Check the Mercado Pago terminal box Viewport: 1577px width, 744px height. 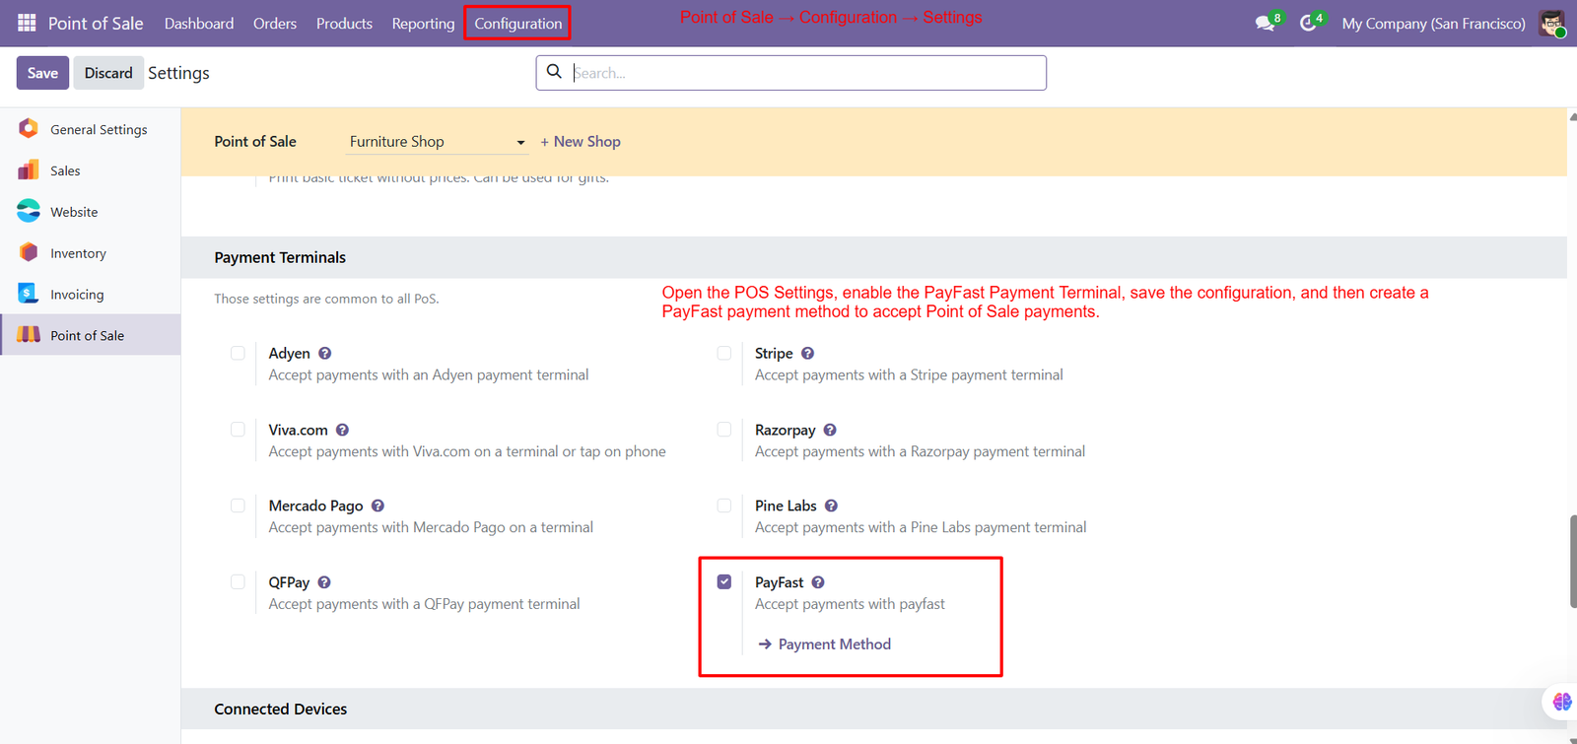pyautogui.click(x=238, y=506)
